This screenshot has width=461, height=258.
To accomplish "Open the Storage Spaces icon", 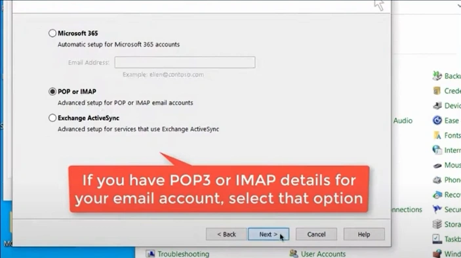I will 437,224.
